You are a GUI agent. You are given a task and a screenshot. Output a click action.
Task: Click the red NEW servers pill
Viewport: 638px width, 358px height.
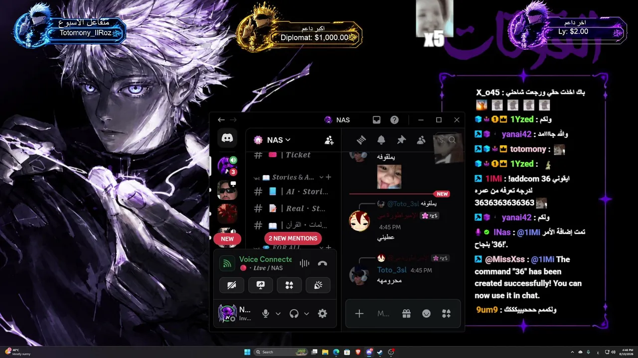227,239
